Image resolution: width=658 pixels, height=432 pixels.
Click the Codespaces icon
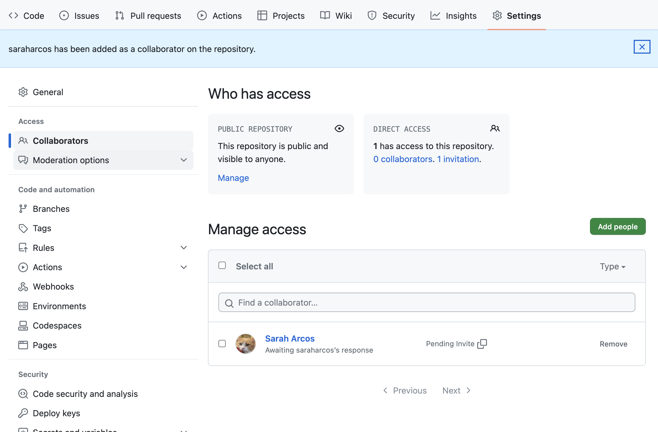click(23, 326)
